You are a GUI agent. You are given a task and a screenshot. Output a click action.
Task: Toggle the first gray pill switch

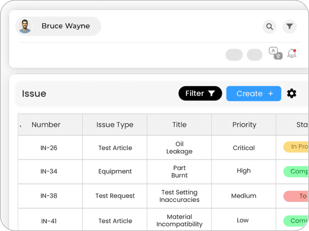pos(234,54)
